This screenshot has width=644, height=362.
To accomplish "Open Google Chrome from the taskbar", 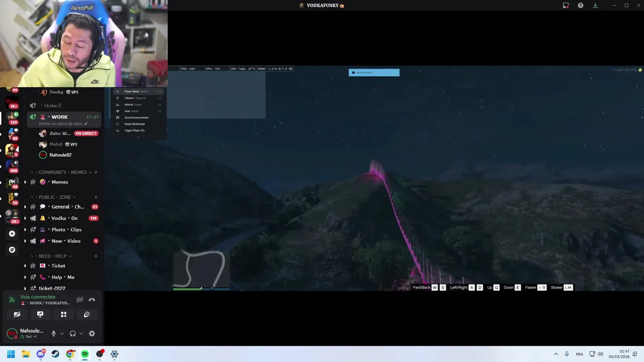I will [70, 354].
